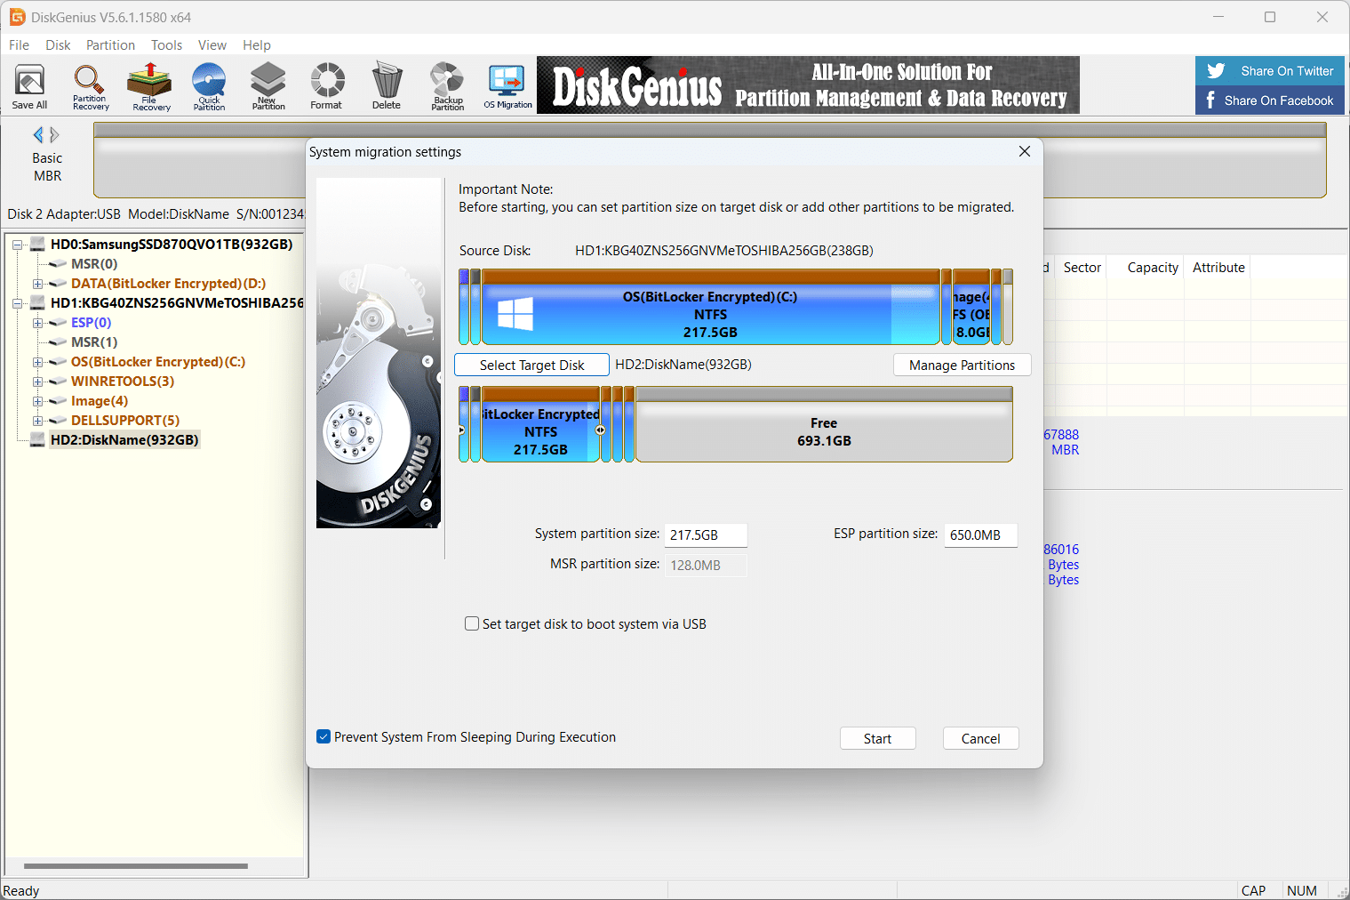Launch the OS Migration tool
Viewport: 1350px width, 900px height.
pyautogui.click(x=507, y=85)
